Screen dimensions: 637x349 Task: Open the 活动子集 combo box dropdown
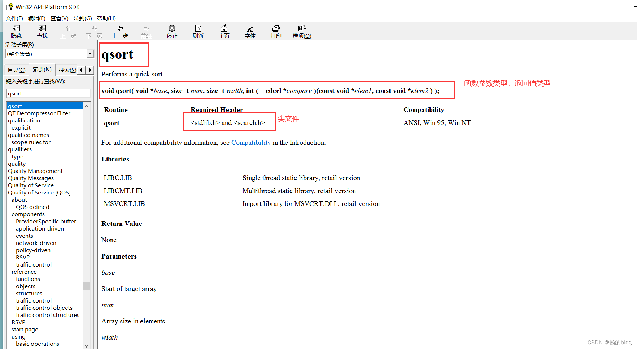(x=90, y=54)
